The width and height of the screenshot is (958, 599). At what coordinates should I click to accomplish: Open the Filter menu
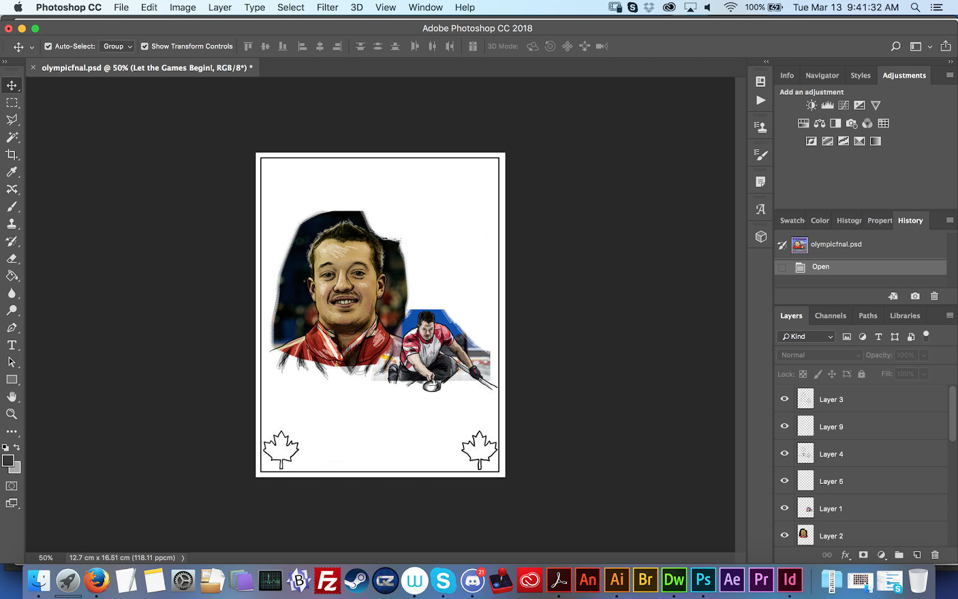(x=328, y=7)
